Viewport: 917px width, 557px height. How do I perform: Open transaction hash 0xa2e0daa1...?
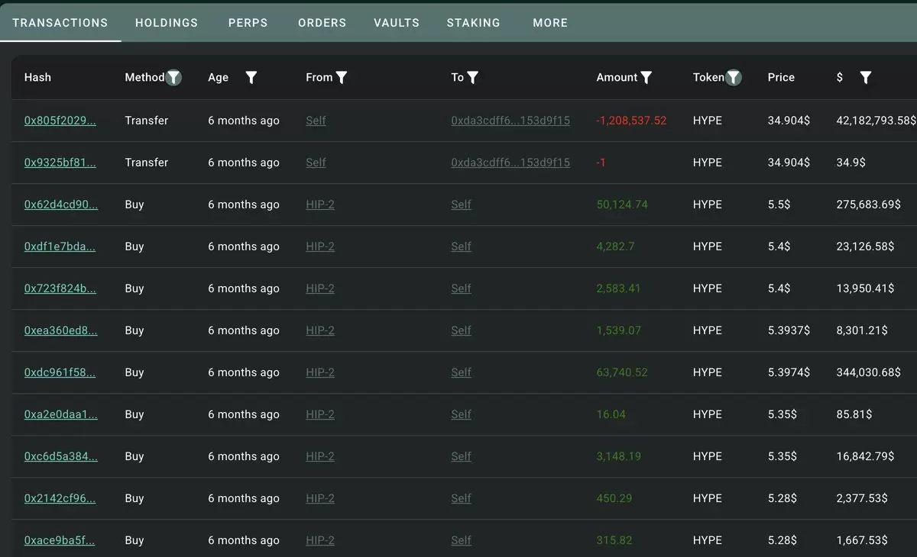coord(61,414)
